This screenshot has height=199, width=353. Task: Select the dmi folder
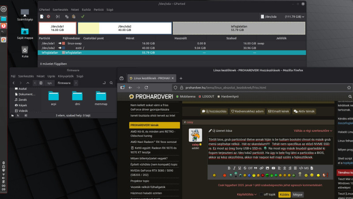[x=77, y=98]
